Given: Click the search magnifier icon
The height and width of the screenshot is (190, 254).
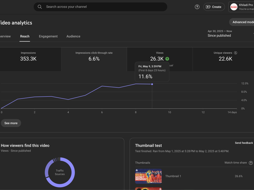Looking at the screenshot, I should pos(40,7).
